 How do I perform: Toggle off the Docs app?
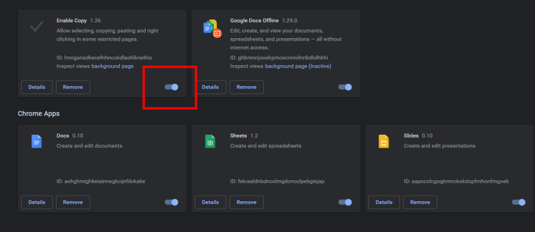pyautogui.click(x=172, y=202)
